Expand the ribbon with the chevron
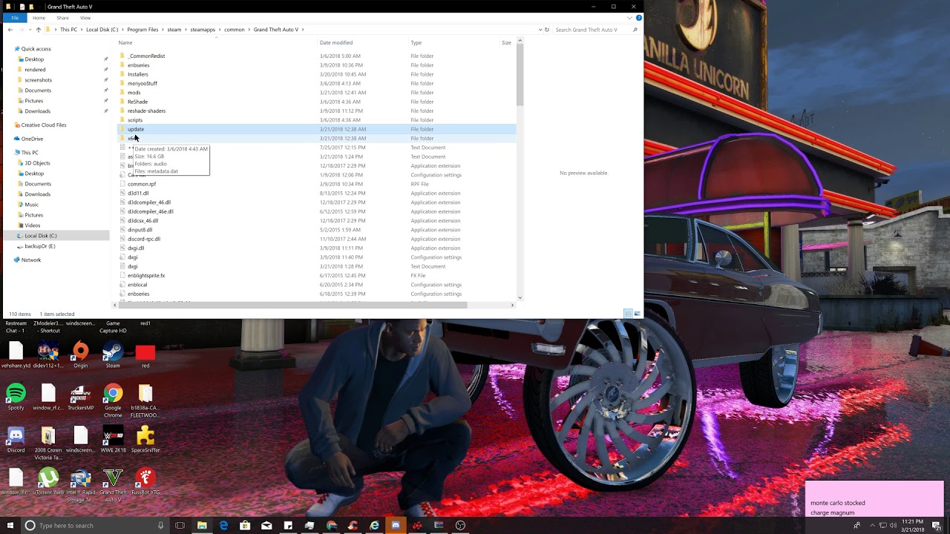This screenshot has width=950, height=534. point(631,18)
